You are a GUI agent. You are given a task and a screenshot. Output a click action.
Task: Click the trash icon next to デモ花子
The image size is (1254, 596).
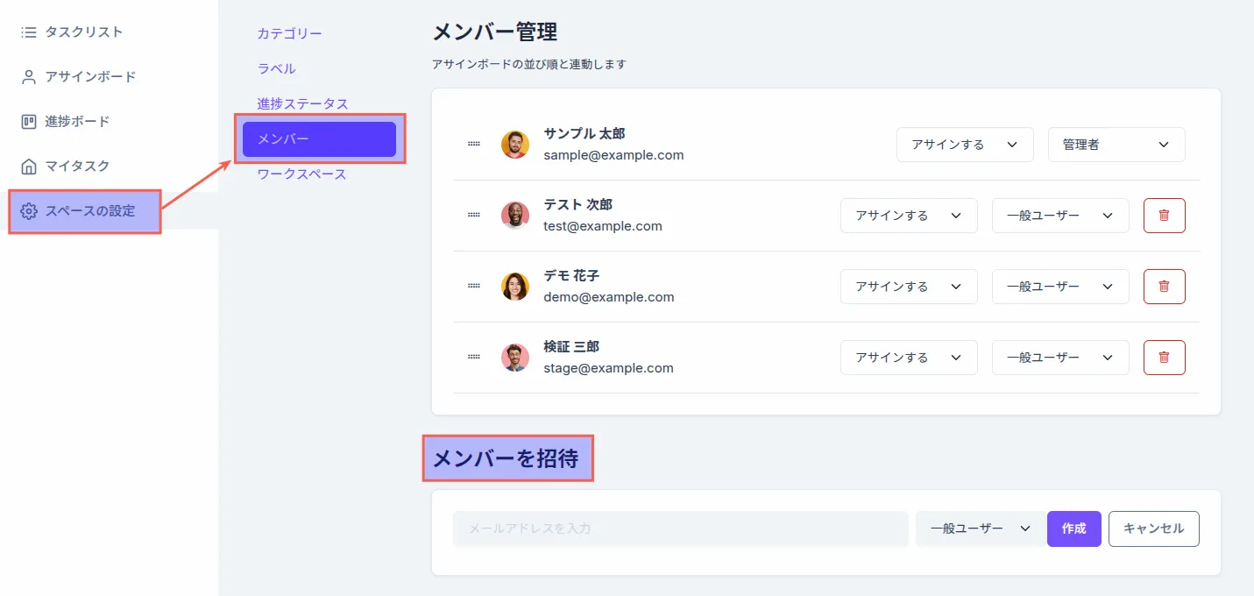point(1164,286)
